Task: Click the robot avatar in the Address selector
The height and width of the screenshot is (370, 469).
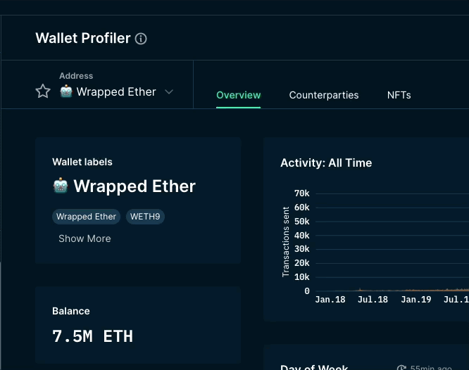Action: pyautogui.click(x=66, y=91)
